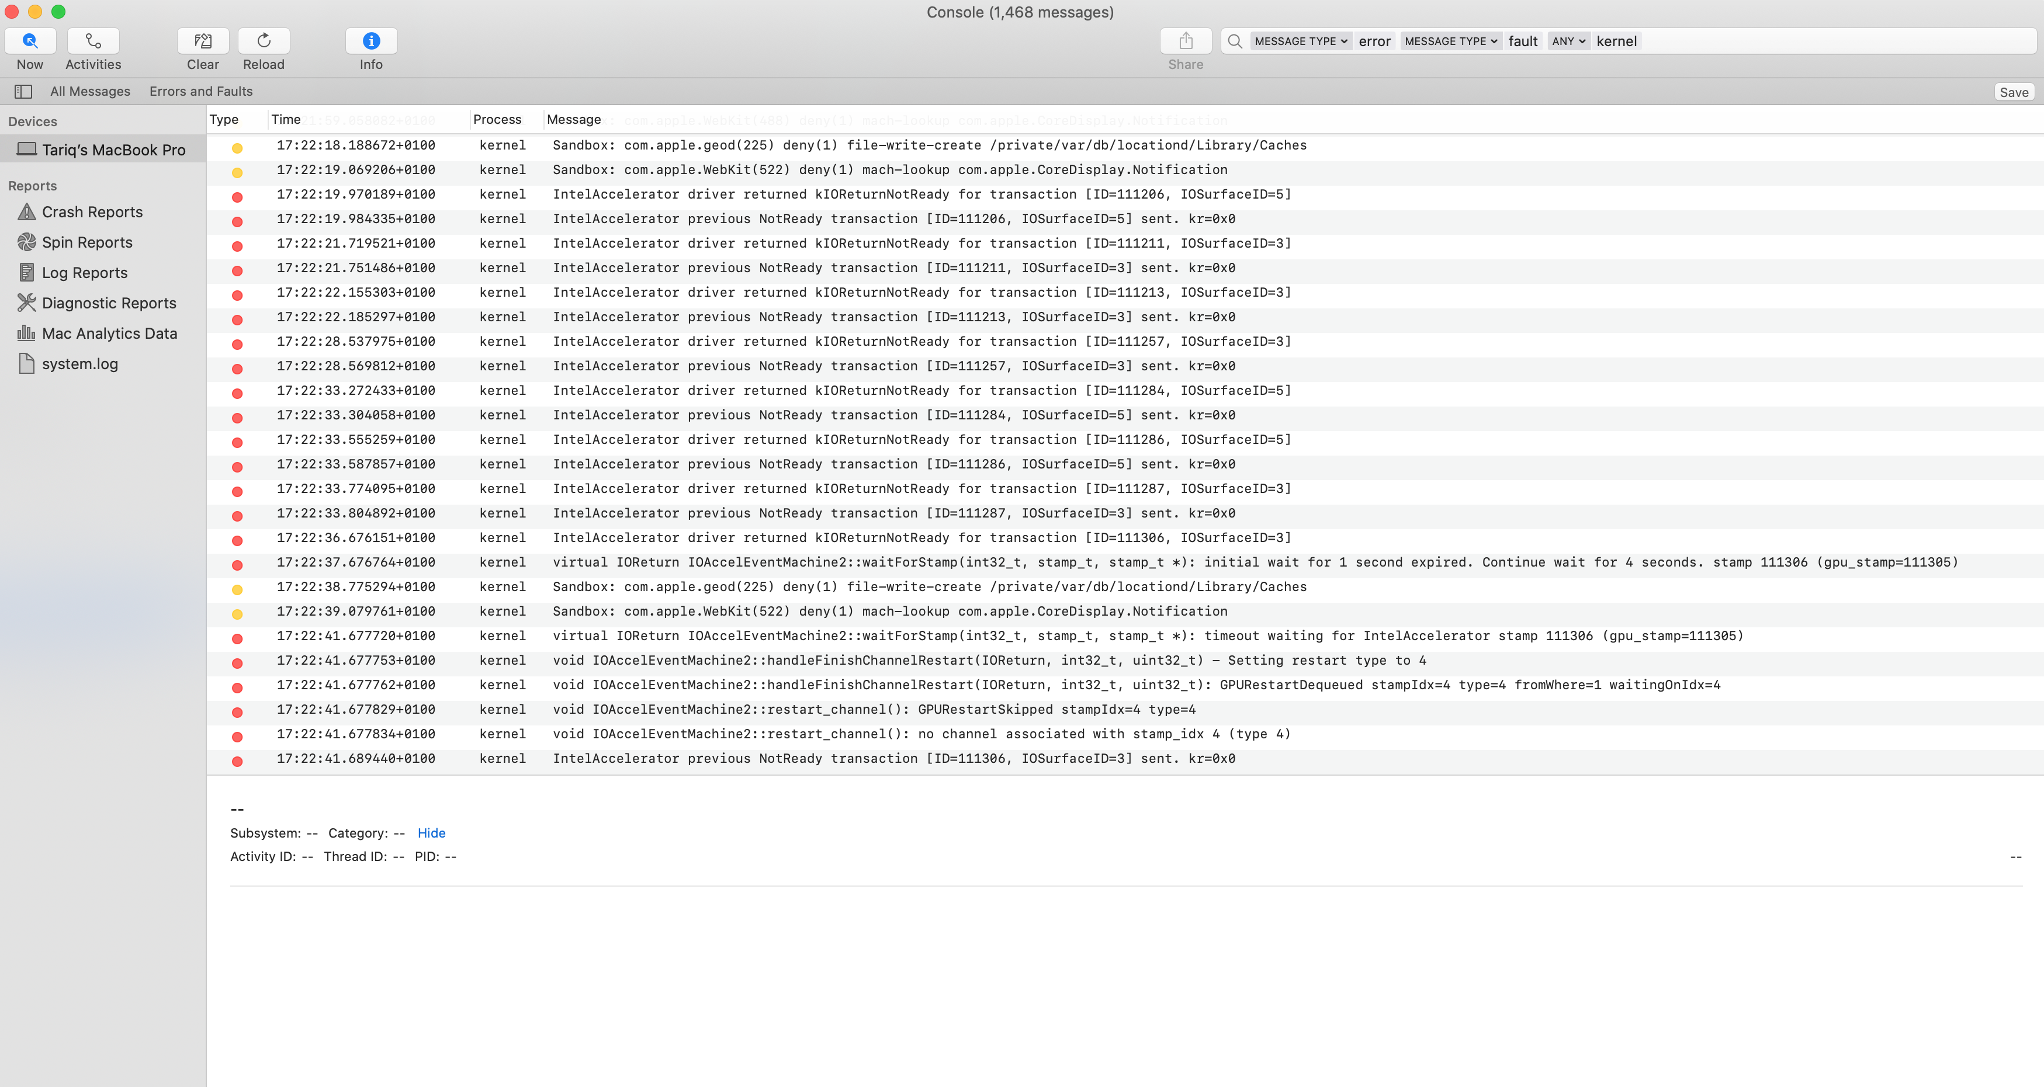The image size is (2044, 1087).
Task: Open Mac Analytics Data in the sidebar
Action: 109,334
